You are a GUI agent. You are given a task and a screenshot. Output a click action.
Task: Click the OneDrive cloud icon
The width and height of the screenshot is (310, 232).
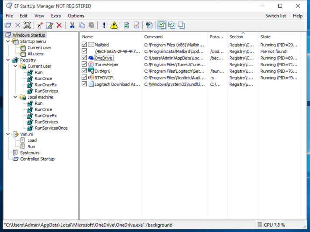[91, 58]
